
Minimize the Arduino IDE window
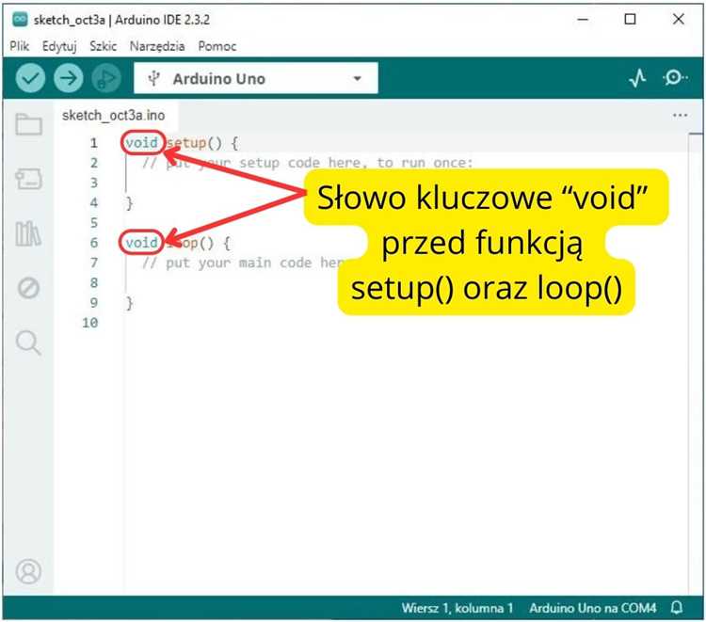click(x=583, y=20)
